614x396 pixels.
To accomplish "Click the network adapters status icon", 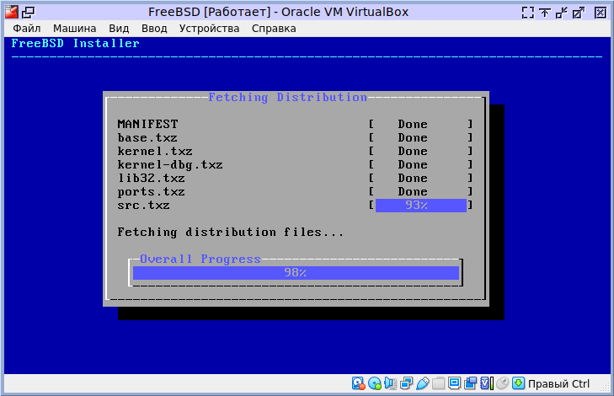I will coord(407,383).
